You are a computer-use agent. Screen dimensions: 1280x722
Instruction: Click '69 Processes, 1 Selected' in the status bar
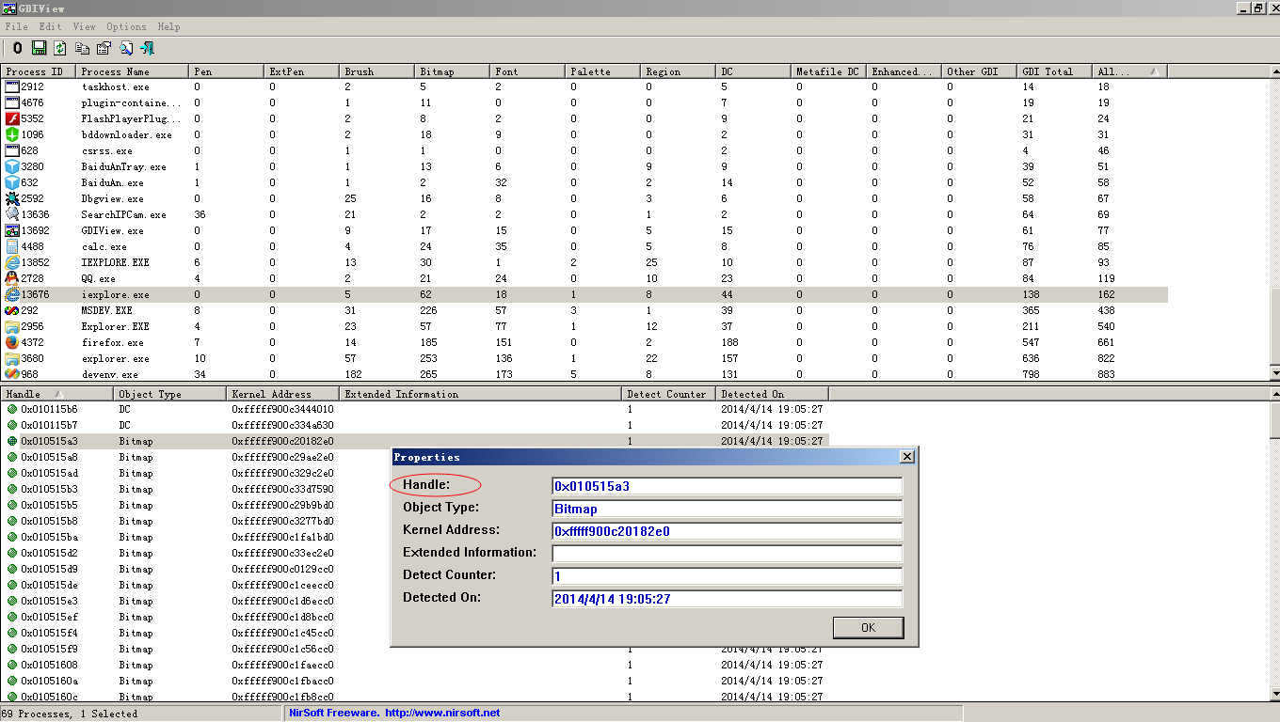coord(70,714)
